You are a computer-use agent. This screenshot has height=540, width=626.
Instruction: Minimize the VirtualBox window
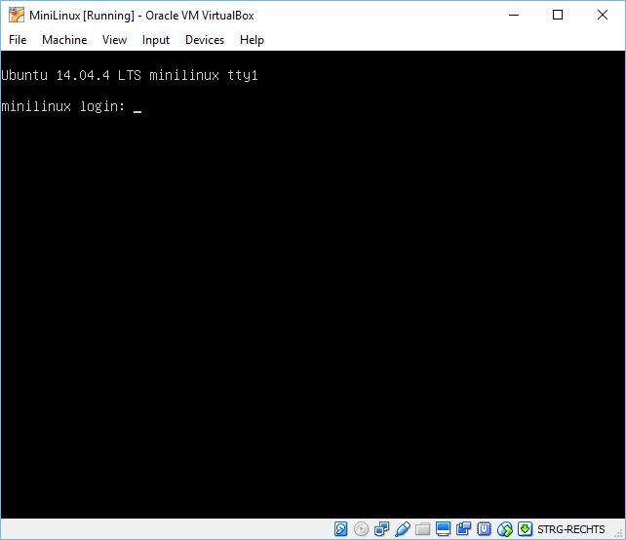[x=514, y=16]
